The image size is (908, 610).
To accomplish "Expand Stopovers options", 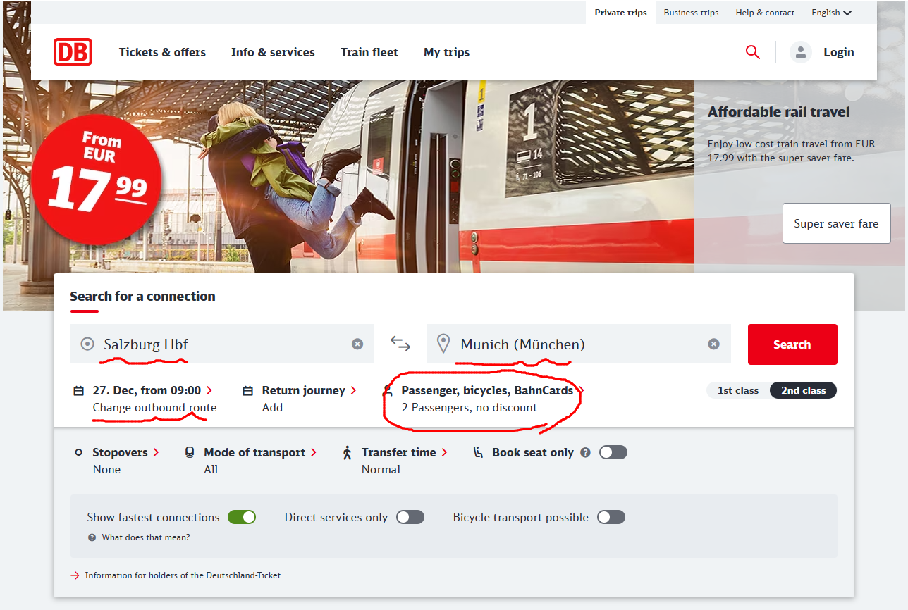I will click(126, 452).
